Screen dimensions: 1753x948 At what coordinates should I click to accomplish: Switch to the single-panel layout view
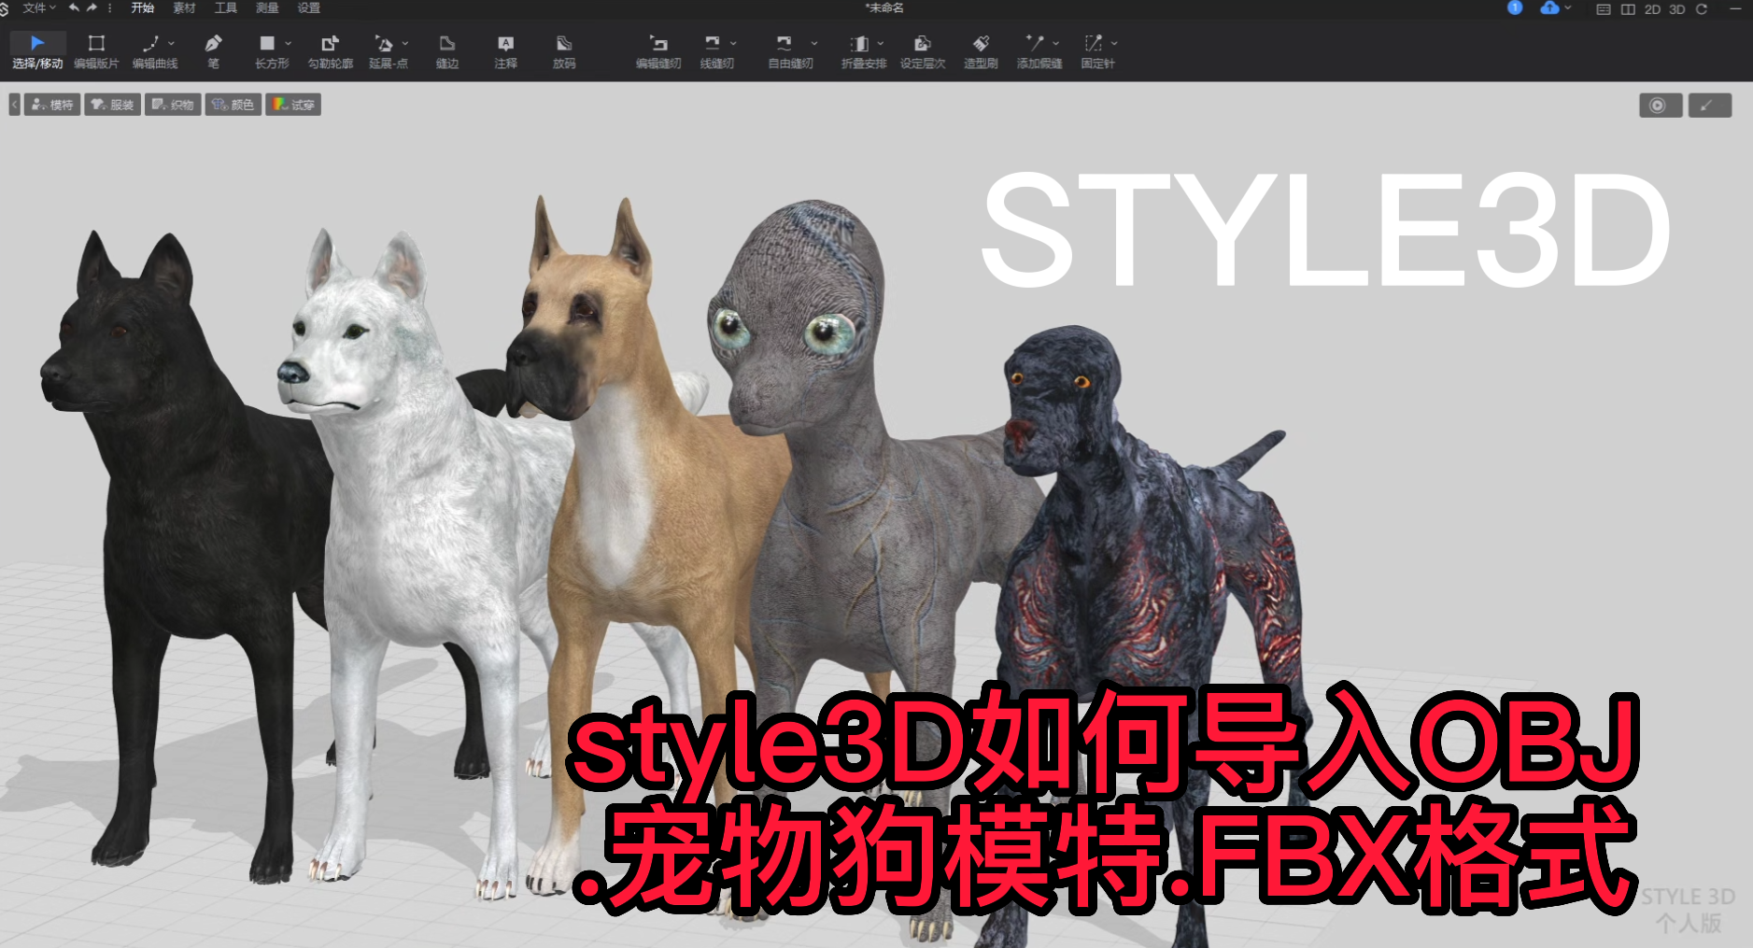(x=1604, y=8)
